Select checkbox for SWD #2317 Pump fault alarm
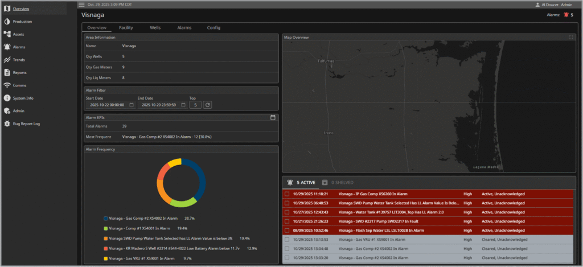 pos(288,221)
